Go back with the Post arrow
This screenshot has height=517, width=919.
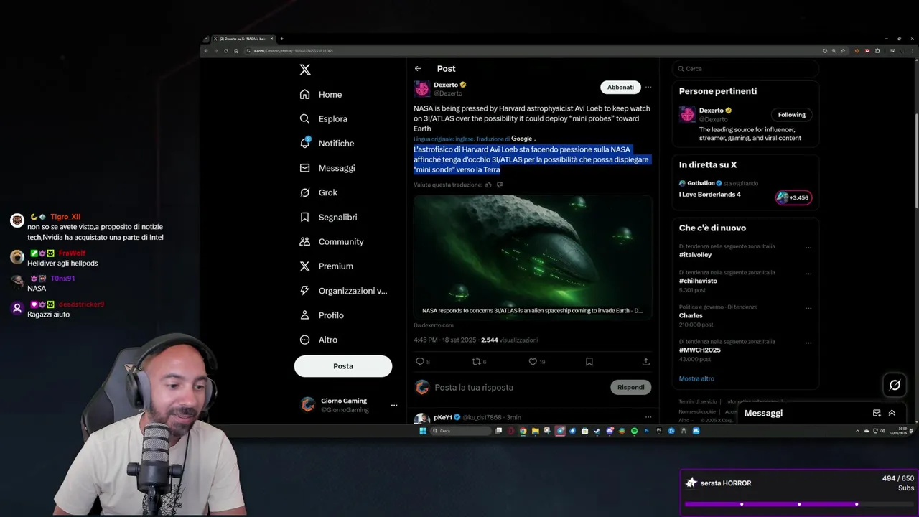pos(418,69)
